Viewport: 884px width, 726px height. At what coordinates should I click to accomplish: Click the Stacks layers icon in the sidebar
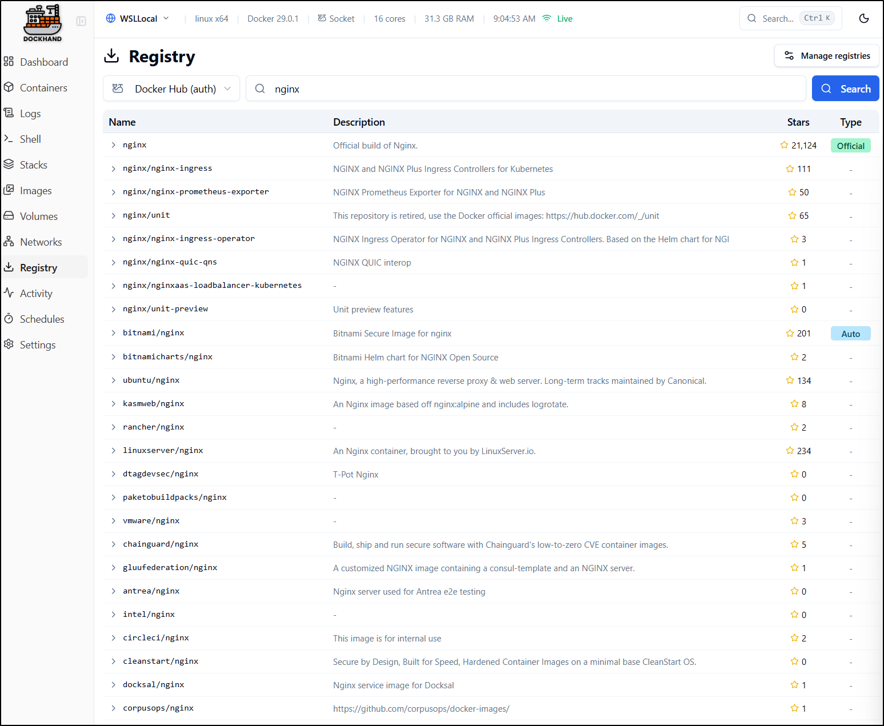pos(9,165)
